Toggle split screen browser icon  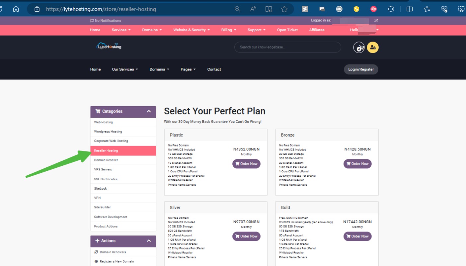point(410,9)
